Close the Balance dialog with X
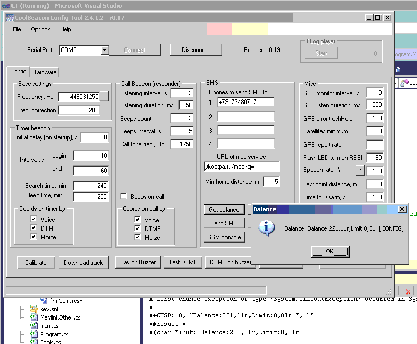The image size is (417, 344). pos(402,209)
